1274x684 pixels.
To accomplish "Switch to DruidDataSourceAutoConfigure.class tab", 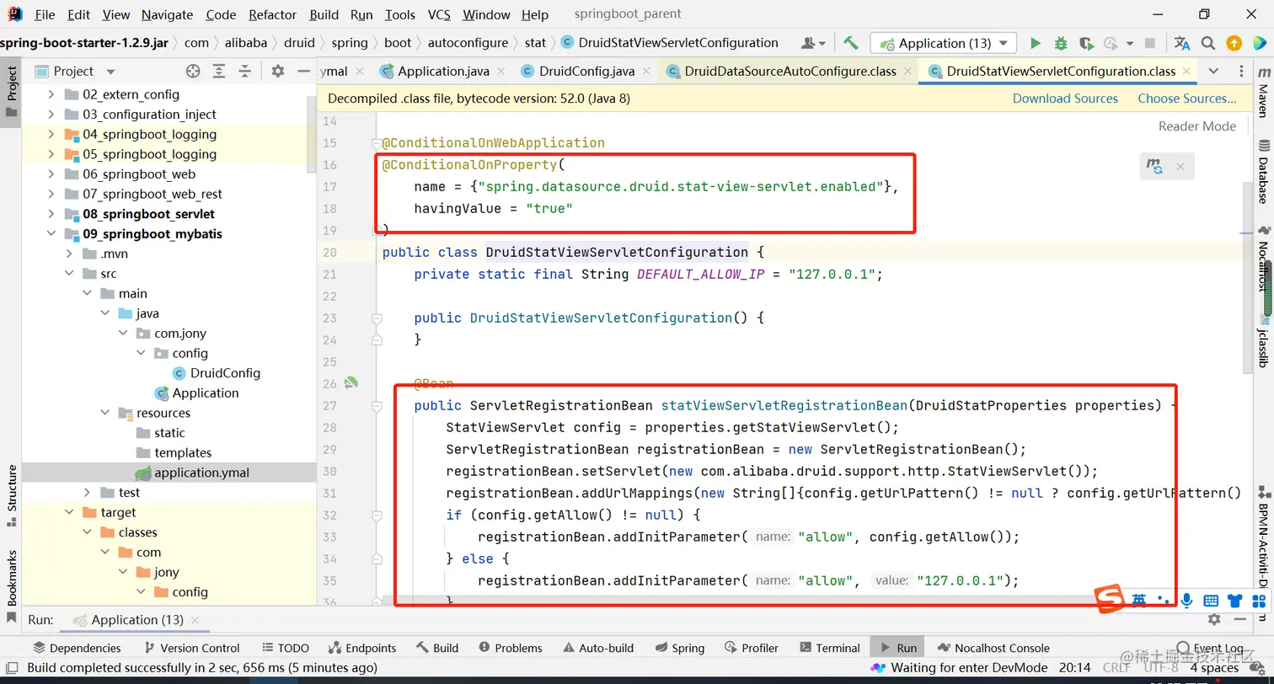I will point(790,72).
